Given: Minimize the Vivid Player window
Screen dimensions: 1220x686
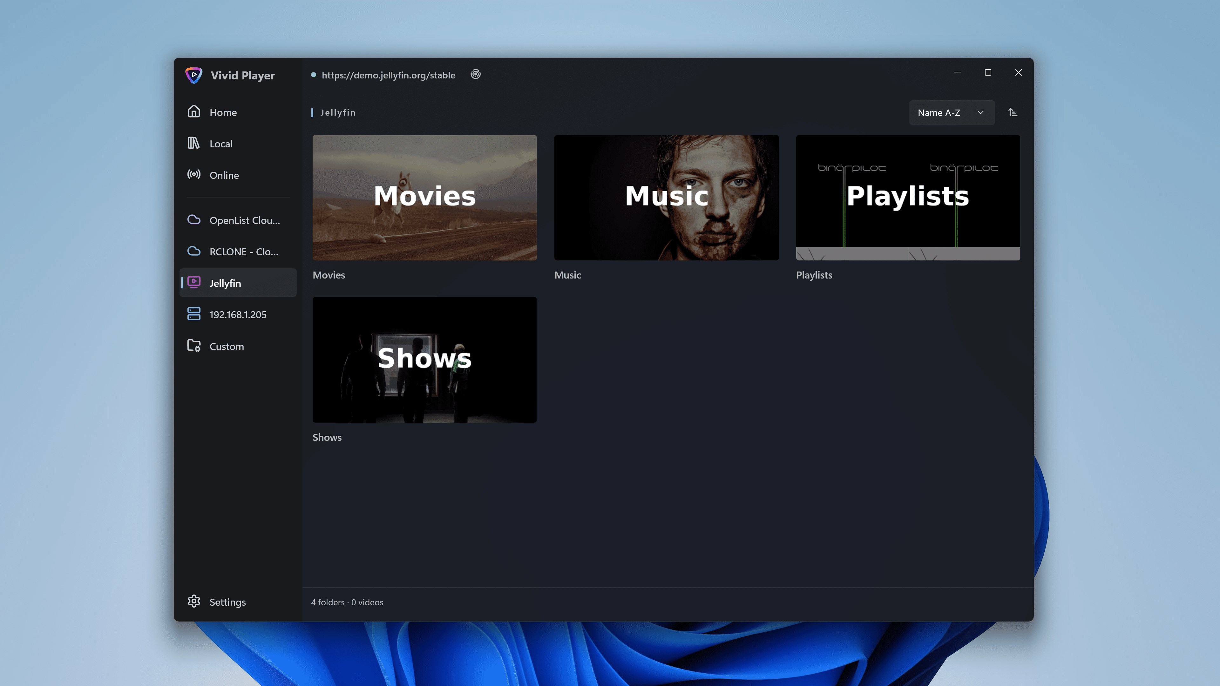Looking at the screenshot, I should click(x=957, y=72).
